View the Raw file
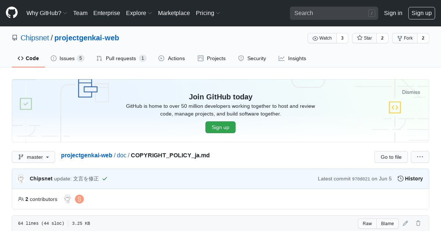 point(367,224)
